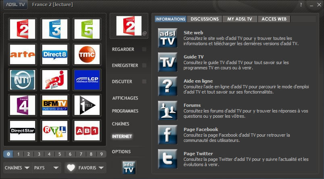This screenshot has width=324, height=179.
Task: Open the Forums people icon
Action: click(168, 110)
